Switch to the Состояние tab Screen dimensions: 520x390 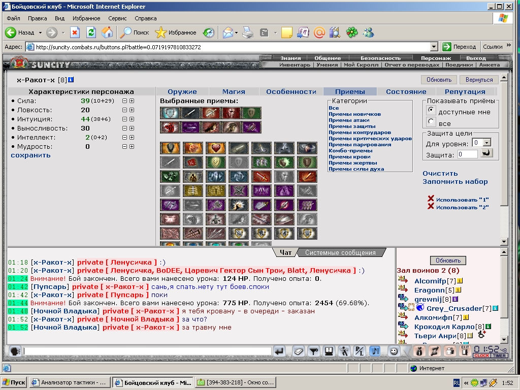pos(406,91)
